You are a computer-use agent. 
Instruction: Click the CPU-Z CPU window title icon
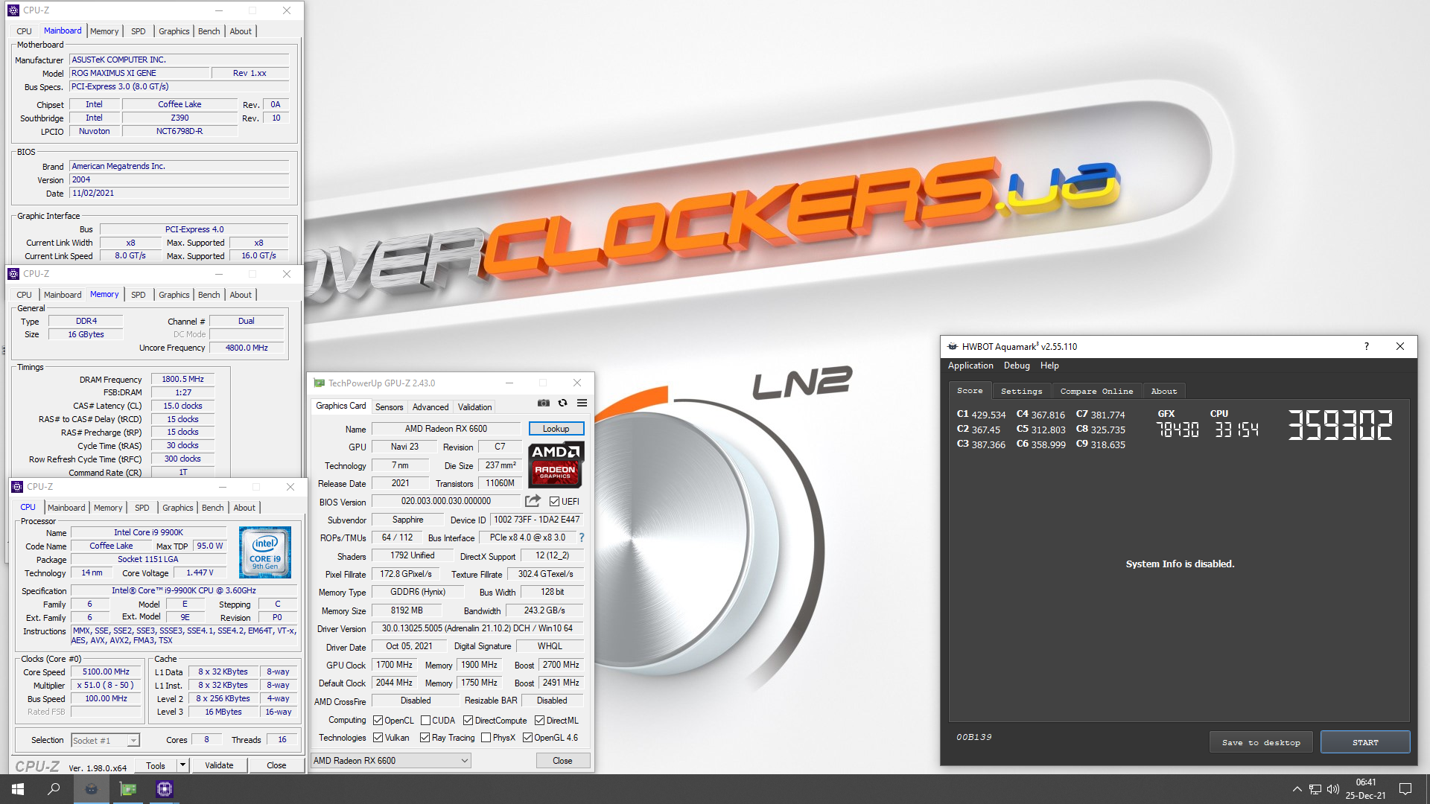pyautogui.click(x=17, y=487)
